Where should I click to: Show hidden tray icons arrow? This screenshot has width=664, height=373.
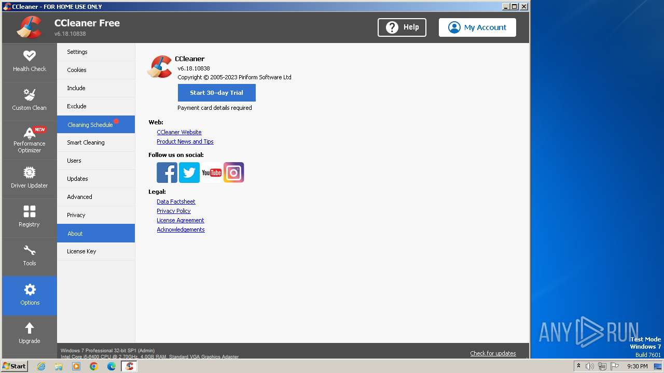(x=578, y=366)
